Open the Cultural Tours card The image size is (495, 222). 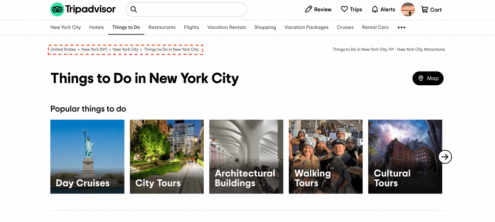point(405,157)
